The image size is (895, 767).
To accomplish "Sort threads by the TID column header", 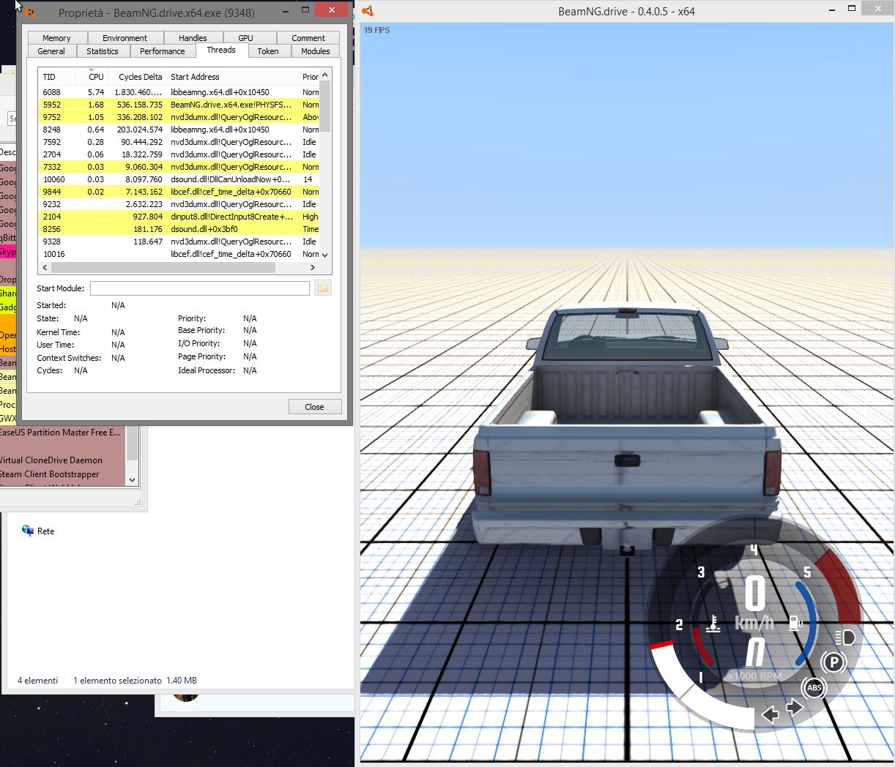I will click(57, 77).
